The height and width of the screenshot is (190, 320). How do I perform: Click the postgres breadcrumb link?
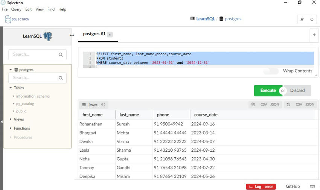point(233,19)
